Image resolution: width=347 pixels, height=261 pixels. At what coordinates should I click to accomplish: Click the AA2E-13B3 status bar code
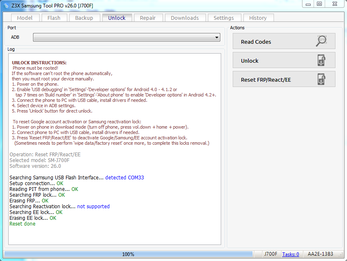320,254
